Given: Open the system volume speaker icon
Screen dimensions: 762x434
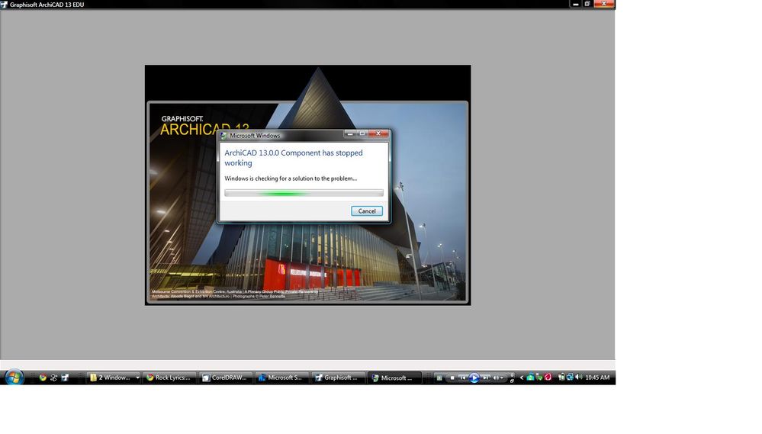Looking at the screenshot, I should coord(578,377).
